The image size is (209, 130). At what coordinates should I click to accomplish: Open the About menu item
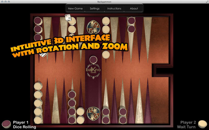pos(134,9)
